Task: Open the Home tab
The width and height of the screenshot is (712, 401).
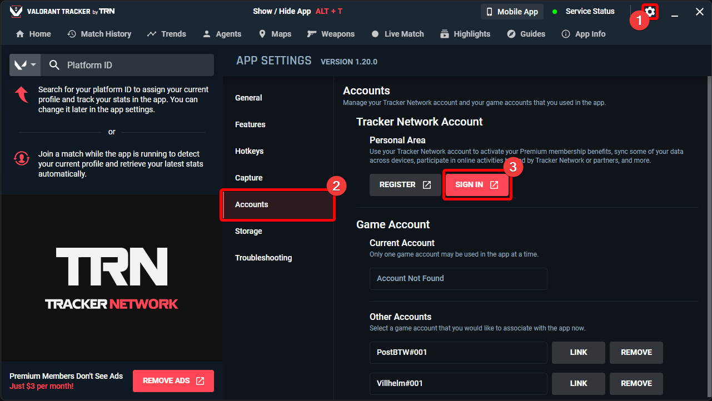Action: click(x=33, y=34)
